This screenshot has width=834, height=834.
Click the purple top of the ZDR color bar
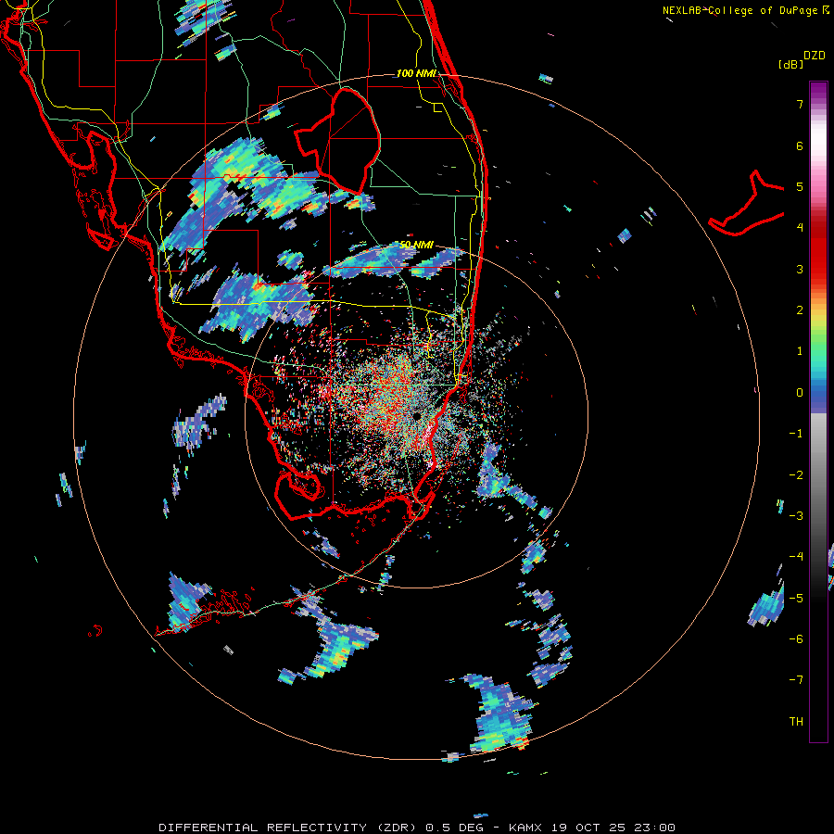pyautogui.click(x=818, y=91)
